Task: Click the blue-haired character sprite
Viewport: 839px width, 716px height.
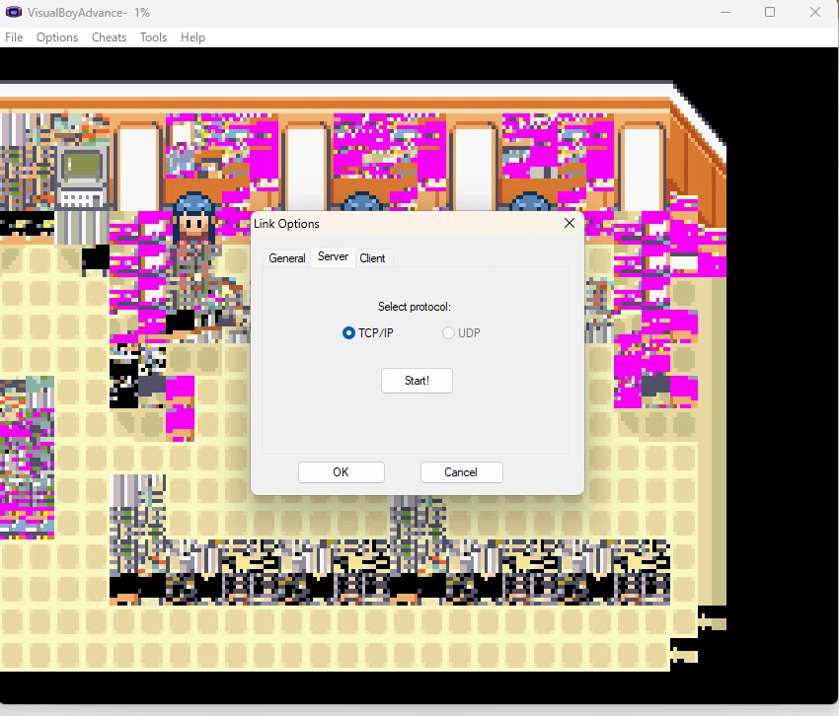Action: click(193, 225)
